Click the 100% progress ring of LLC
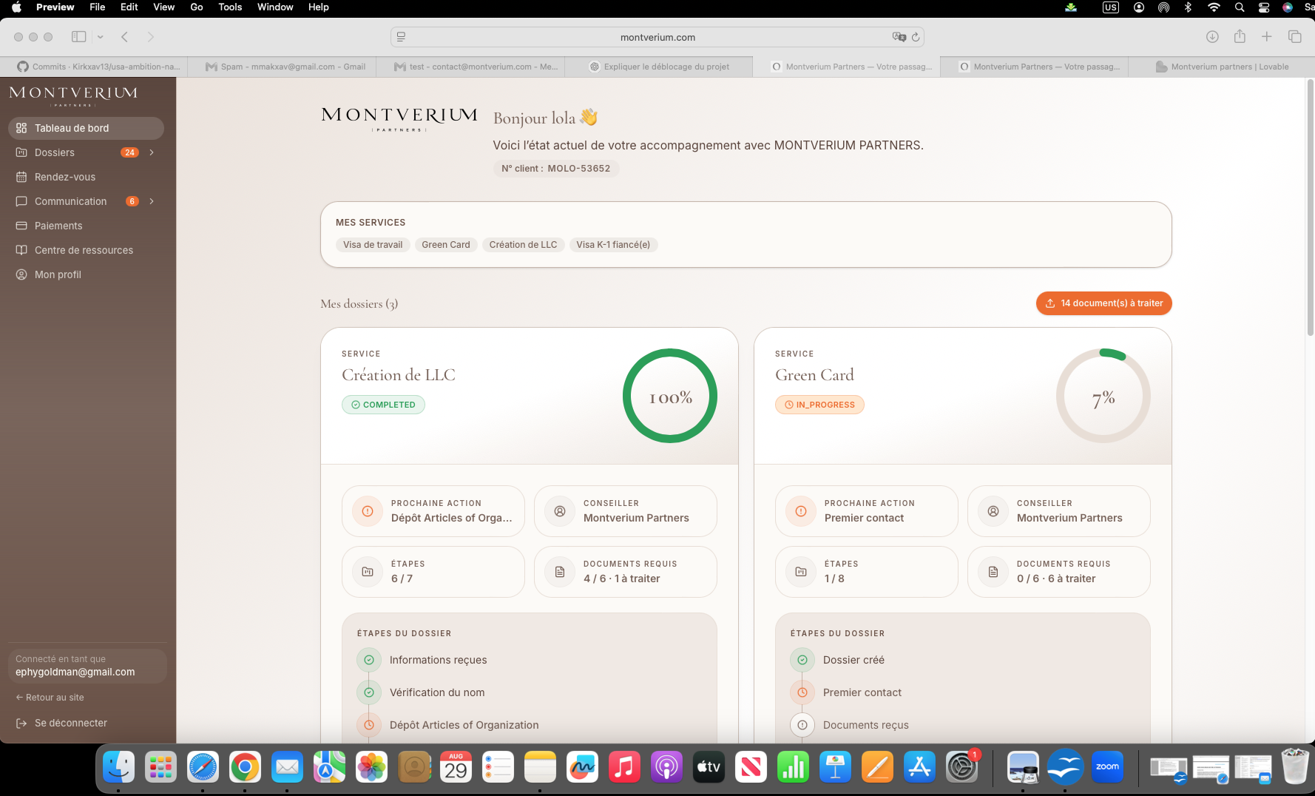The height and width of the screenshot is (796, 1315). pos(670,396)
